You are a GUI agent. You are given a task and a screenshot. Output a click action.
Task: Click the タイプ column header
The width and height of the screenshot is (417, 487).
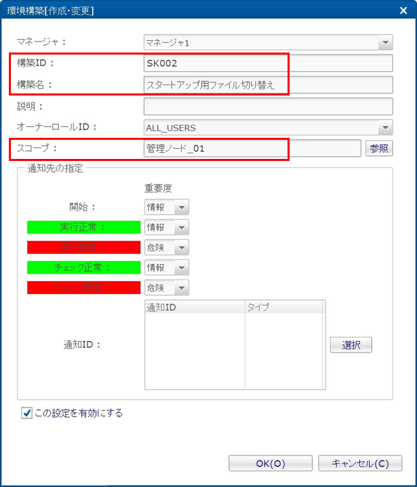point(284,307)
